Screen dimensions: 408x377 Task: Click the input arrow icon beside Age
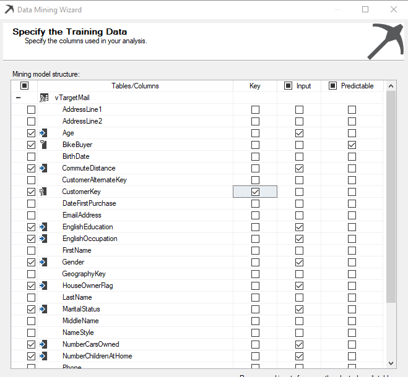click(x=43, y=133)
